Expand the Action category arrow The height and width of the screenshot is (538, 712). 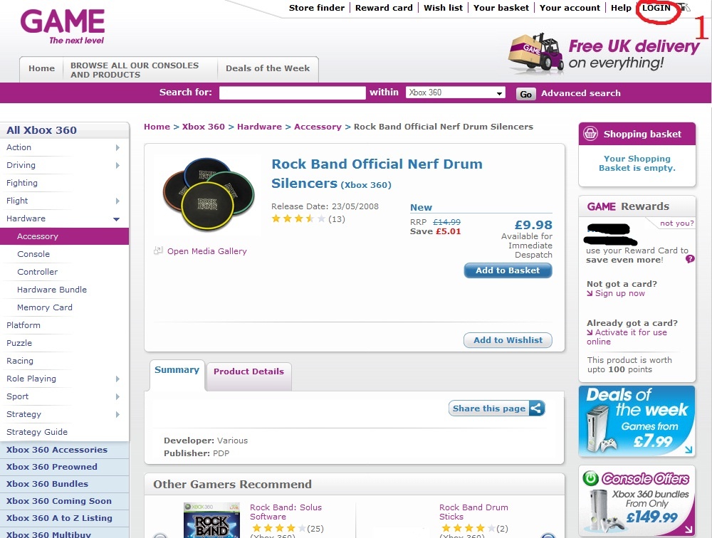117,147
